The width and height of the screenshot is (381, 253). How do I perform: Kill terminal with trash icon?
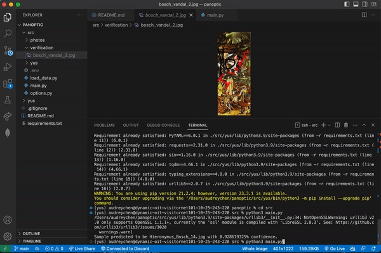click(x=346, y=125)
